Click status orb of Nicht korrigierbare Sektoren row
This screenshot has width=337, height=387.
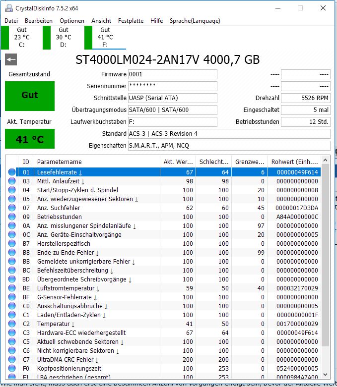coord(11,350)
